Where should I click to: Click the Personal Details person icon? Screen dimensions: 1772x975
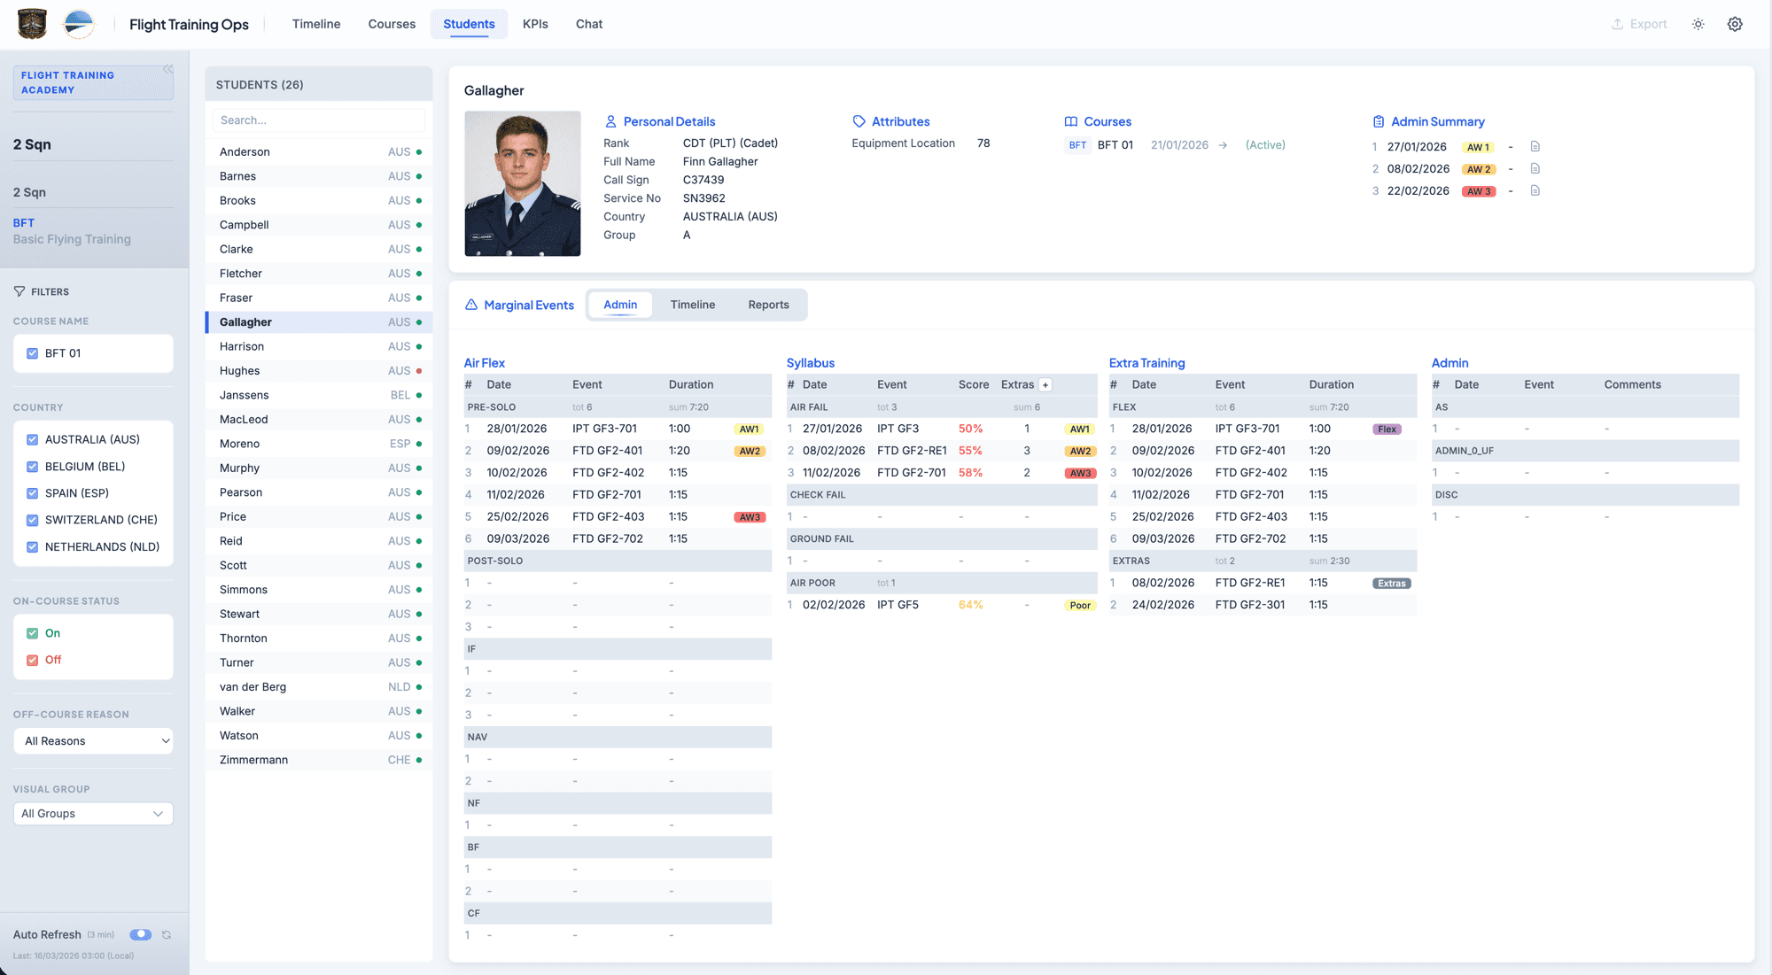click(x=610, y=121)
